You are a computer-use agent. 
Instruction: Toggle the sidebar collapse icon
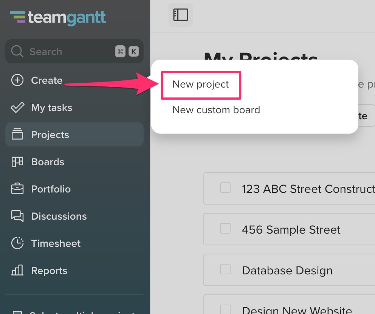(181, 15)
